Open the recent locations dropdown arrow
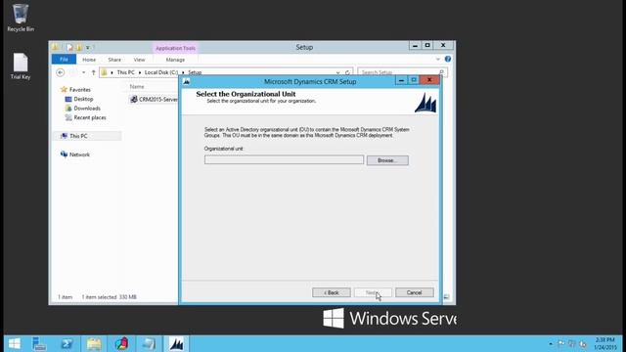 (x=83, y=72)
